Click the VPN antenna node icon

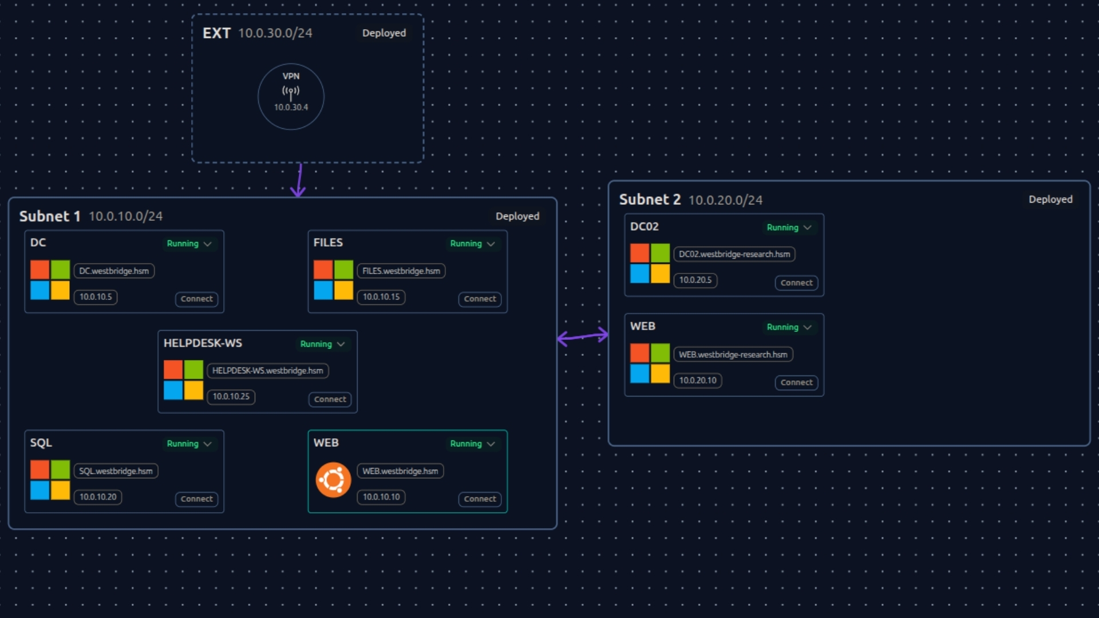(x=291, y=92)
